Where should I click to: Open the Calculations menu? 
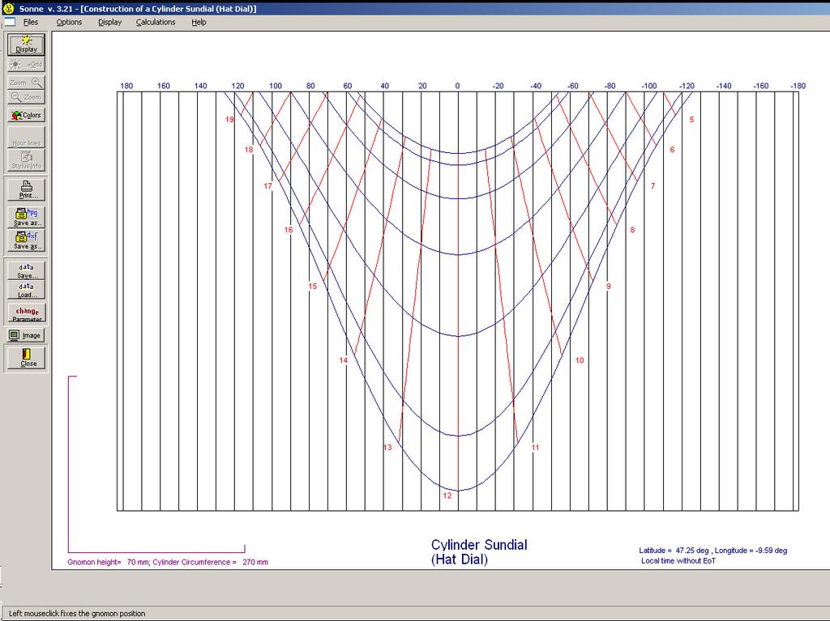[x=155, y=22]
